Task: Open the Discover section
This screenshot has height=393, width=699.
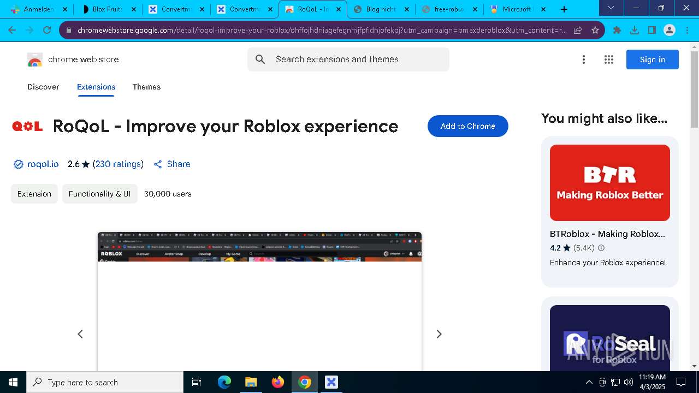Action: pyautogui.click(x=43, y=87)
